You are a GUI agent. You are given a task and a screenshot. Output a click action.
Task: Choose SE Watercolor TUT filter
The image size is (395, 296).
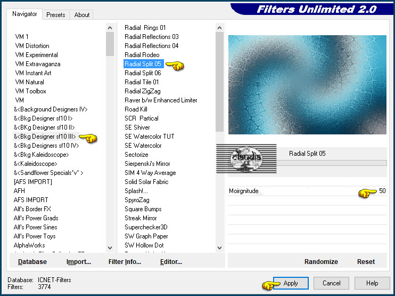click(x=150, y=137)
